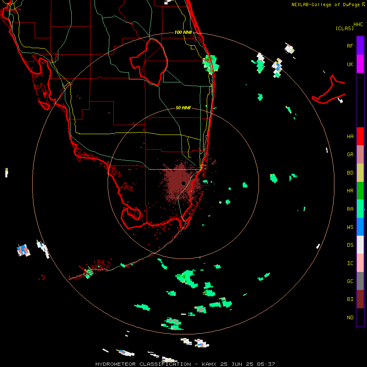Click the BD legend label
Image resolution: width=367 pixels, height=367 pixels.
350,173
